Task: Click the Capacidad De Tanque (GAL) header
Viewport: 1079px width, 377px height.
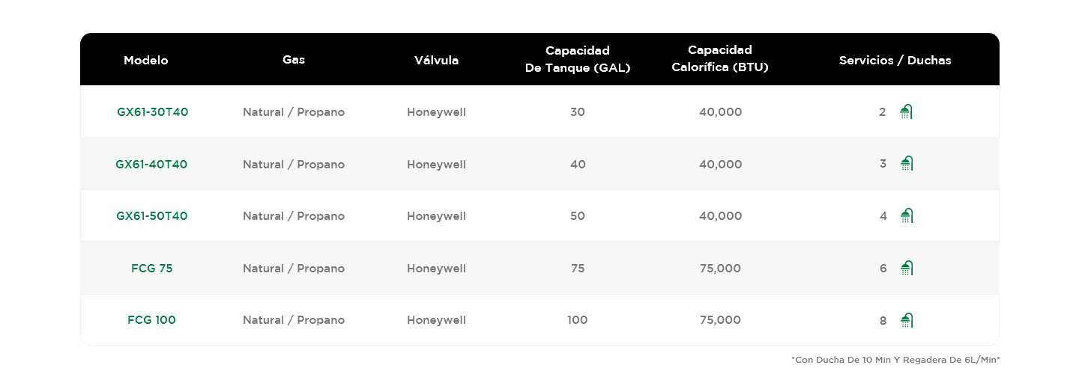Action: coord(578,59)
